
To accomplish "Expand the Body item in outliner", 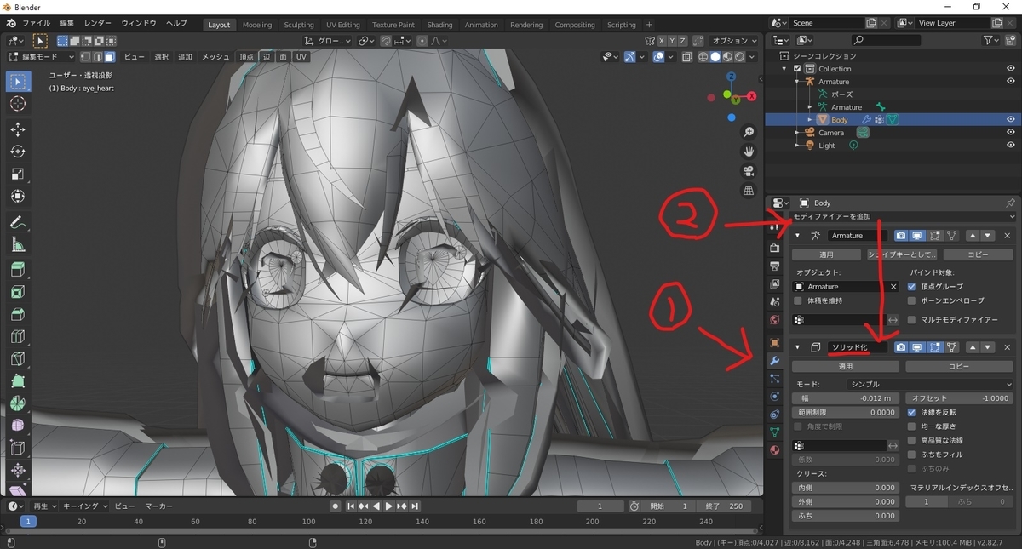I will click(x=810, y=120).
